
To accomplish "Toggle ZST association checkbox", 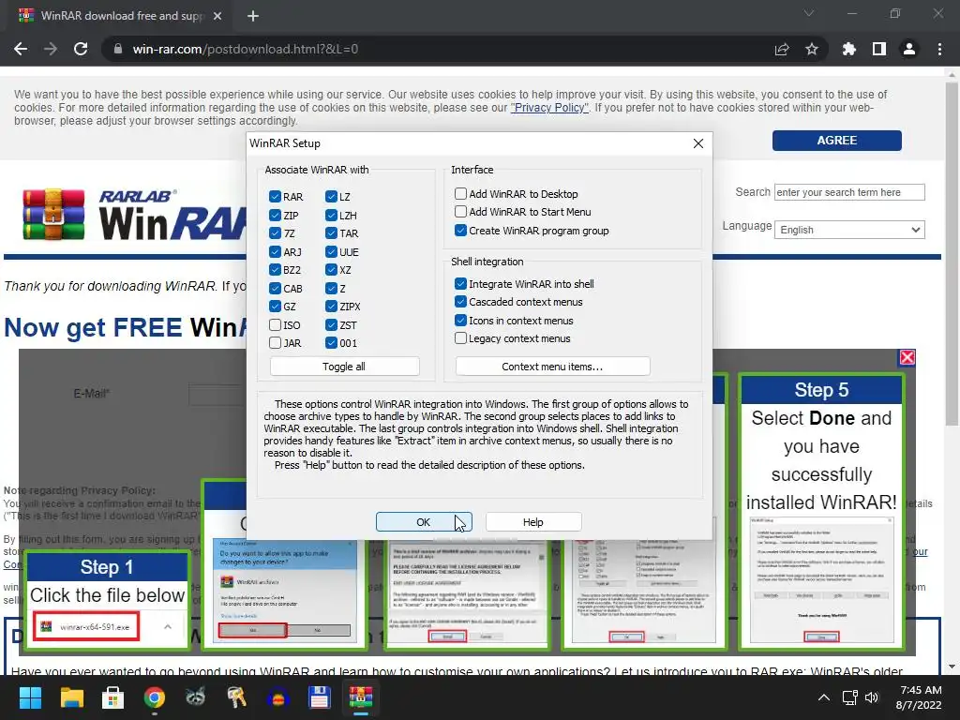I will point(331,325).
